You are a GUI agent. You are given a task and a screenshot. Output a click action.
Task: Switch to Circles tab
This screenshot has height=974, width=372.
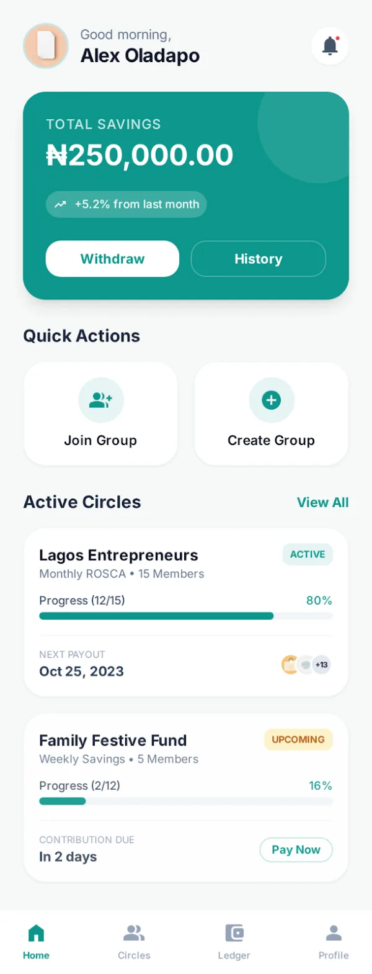[134, 942]
